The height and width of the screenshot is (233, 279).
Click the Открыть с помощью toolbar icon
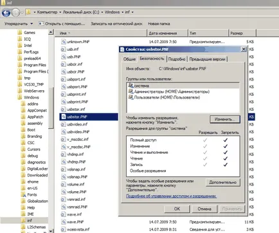41,24
